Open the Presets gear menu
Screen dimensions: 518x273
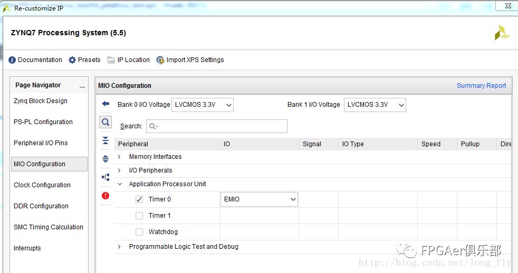coord(84,60)
